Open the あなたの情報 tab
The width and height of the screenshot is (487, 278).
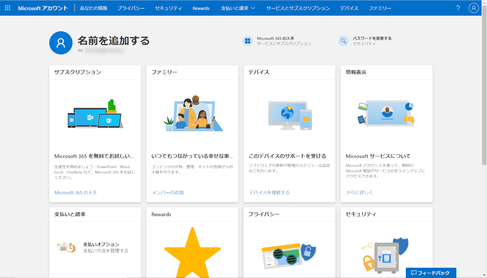tap(94, 8)
